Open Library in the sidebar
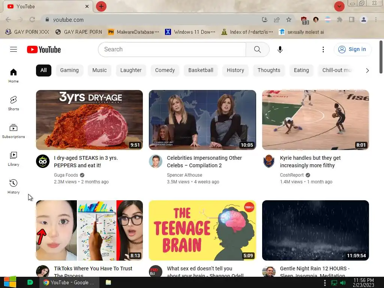The image size is (384, 288). (x=13, y=159)
